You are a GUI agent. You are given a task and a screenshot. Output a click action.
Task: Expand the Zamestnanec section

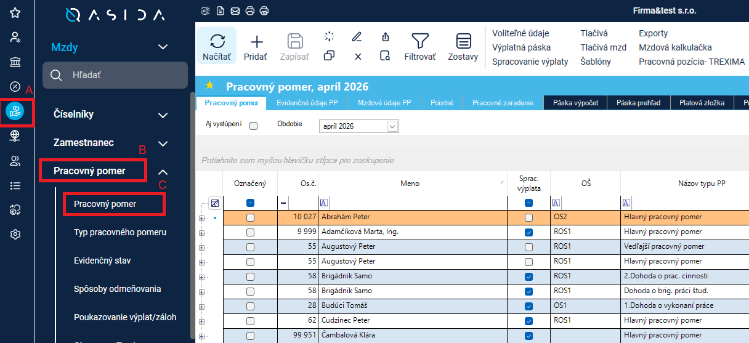pyautogui.click(x=163, y=143)
